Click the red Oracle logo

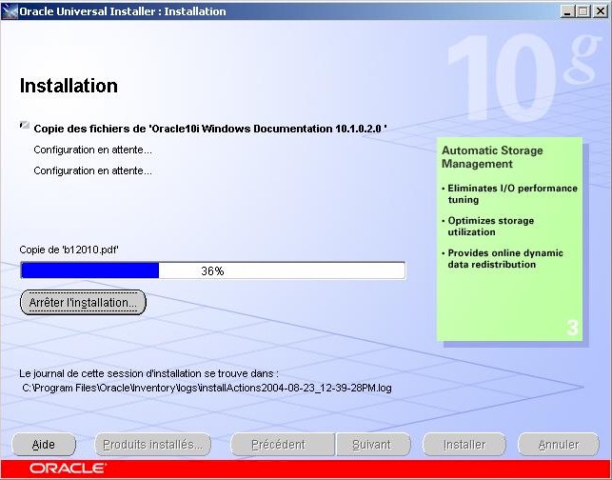tap(67, 470)
